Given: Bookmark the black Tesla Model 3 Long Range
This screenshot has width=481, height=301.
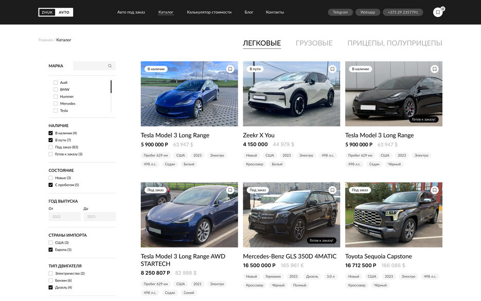Looking at the screenshot, I should (434, 69).
